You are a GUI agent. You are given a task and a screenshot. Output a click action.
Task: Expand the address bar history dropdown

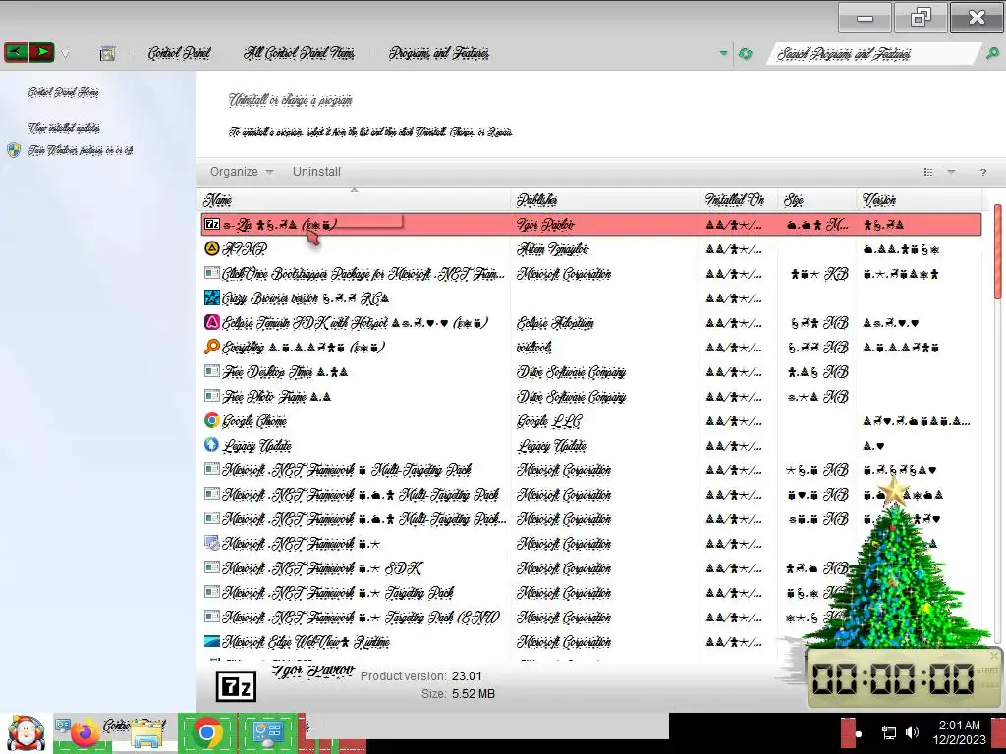pyautogui.click(x=723, y=53)
